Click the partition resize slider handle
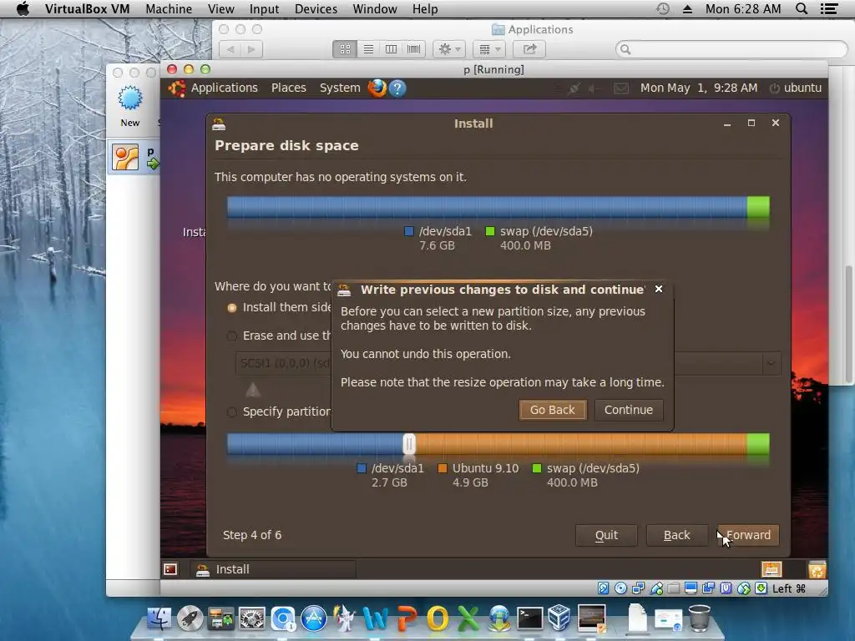This screenshot has width=855, height=641. (x=409, y=444)
